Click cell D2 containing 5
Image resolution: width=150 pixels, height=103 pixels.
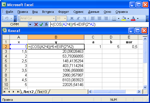tap(111, 47)
